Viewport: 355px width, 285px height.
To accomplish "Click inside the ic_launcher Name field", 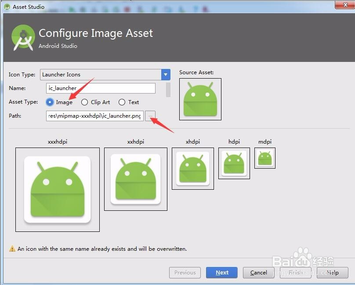I will click(x=100, y=88).
